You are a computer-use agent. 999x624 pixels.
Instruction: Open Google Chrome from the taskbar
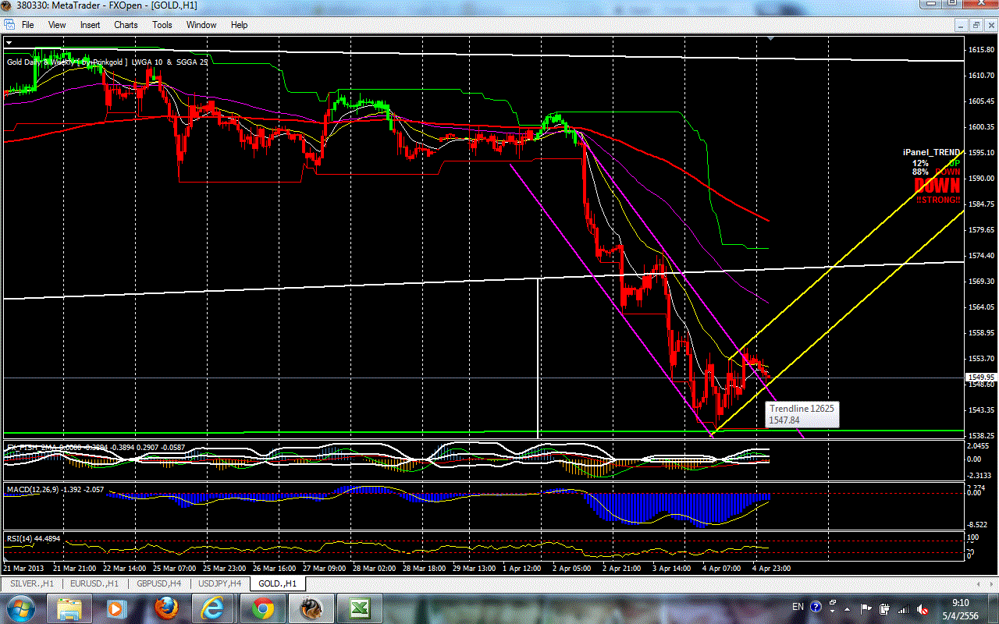261,608
